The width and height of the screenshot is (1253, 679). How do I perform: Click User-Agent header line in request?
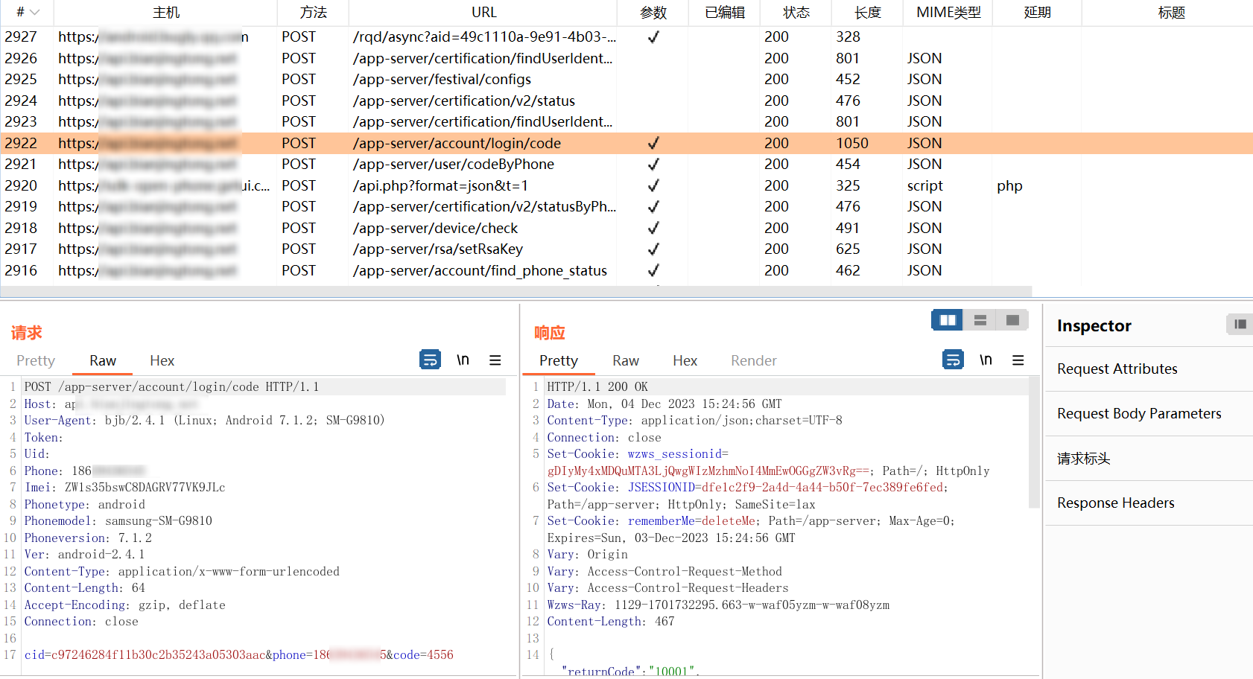[x=204, y=420]
